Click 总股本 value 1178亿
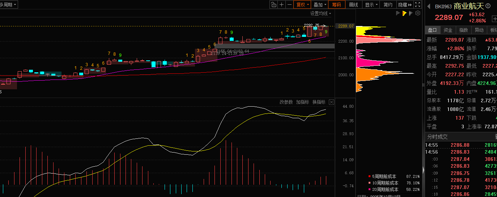497x197 pixels. click(455, 100)
